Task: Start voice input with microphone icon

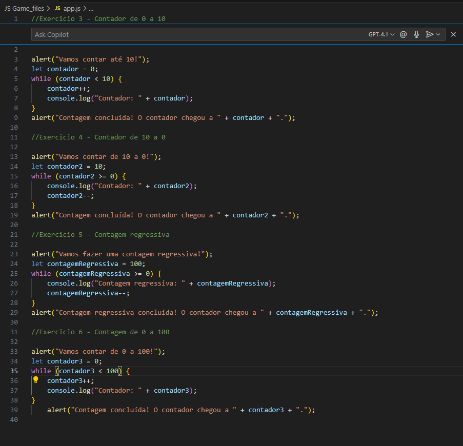Action: (x=416, y=34)
